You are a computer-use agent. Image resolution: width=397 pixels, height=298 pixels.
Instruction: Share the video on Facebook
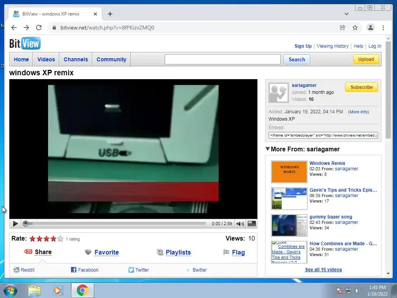pos(85,270)
